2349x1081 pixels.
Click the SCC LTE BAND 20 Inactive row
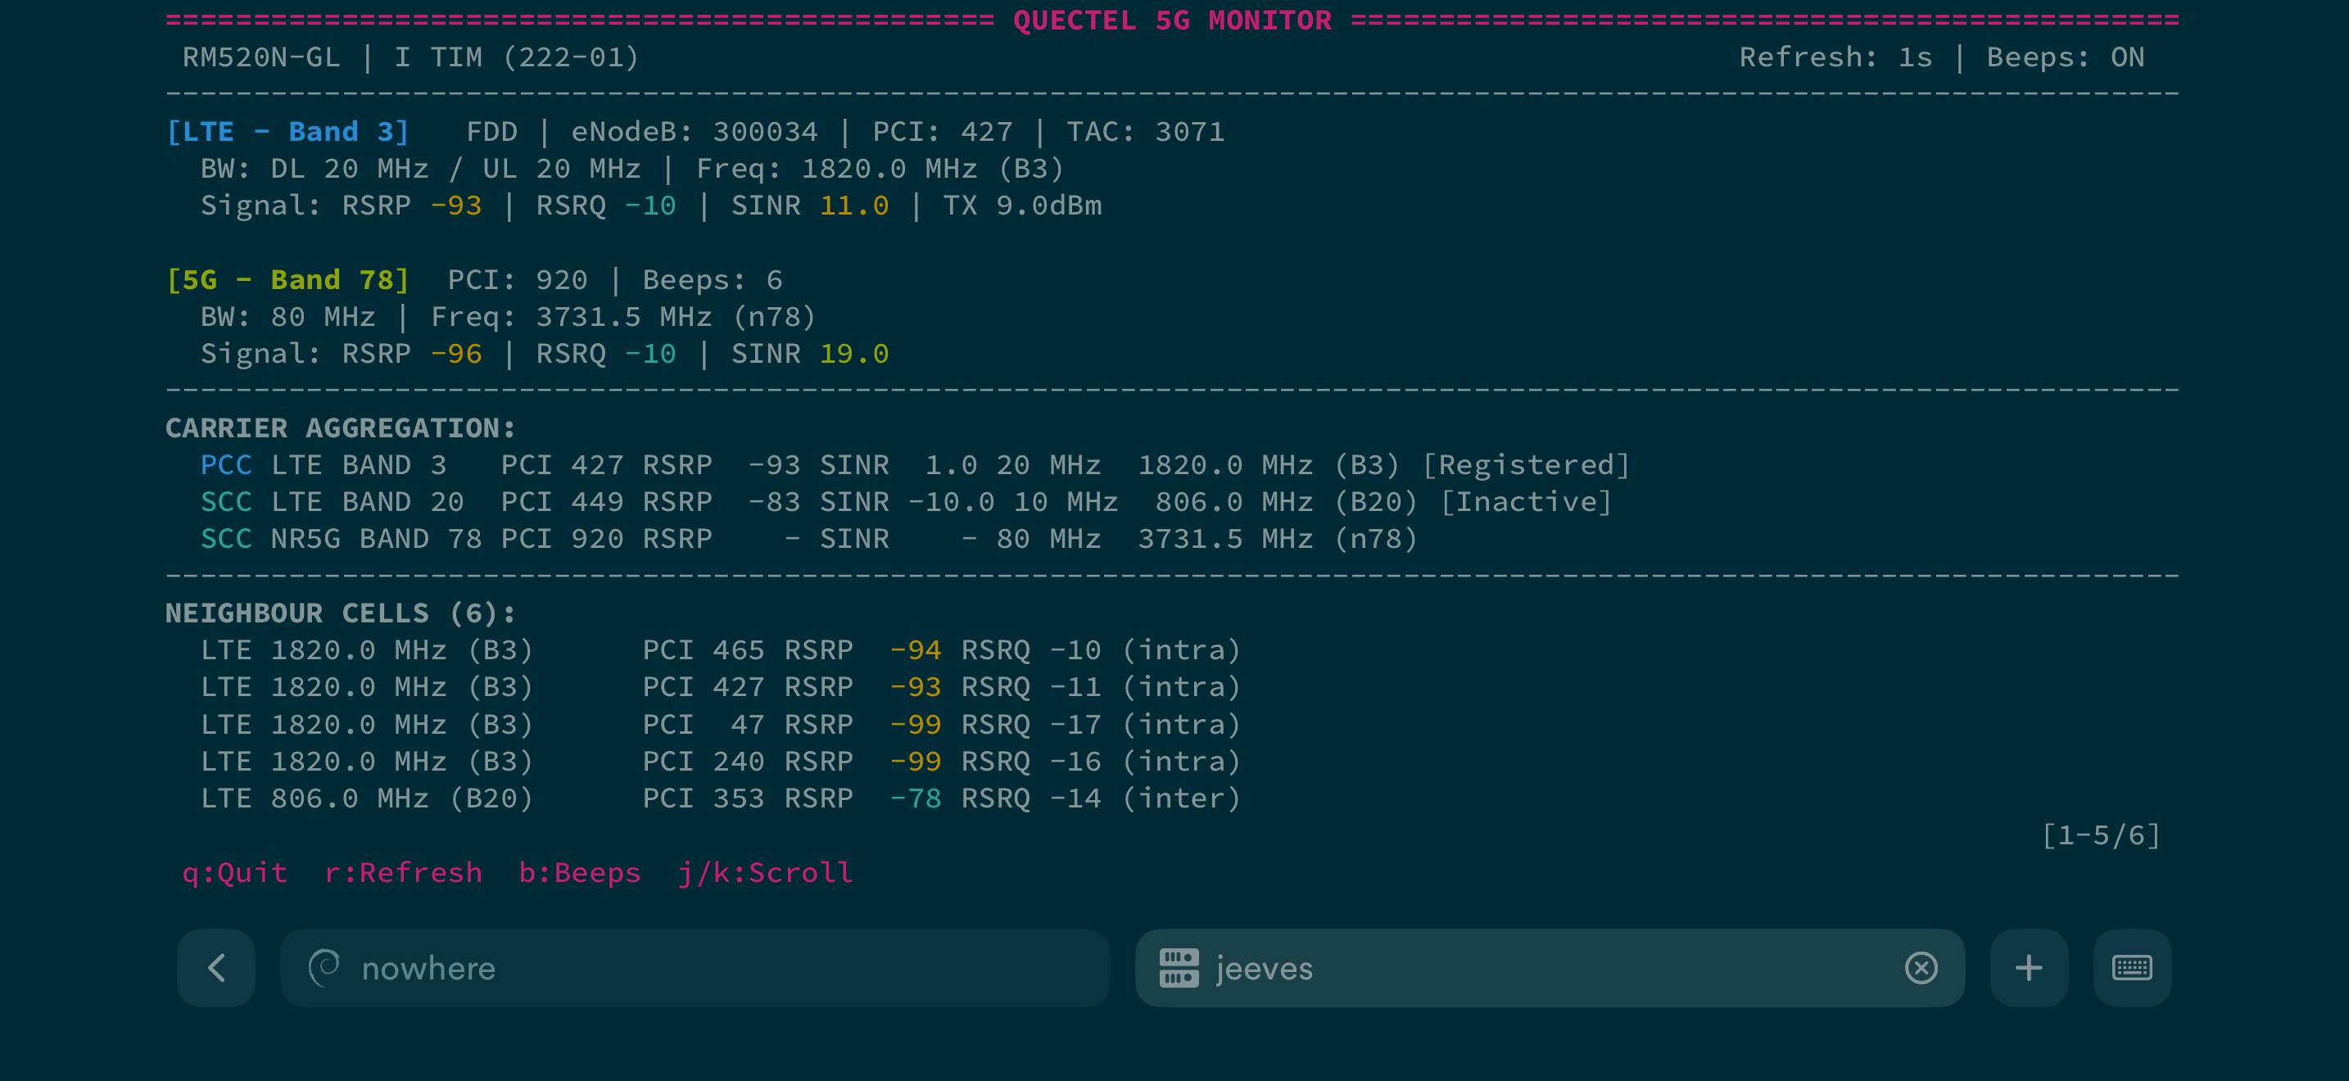tap(906, 502)
